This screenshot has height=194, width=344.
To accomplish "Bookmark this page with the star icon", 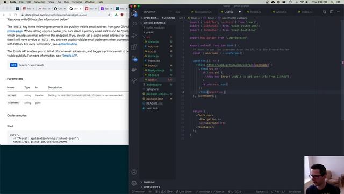I will (x=109, y=15).
